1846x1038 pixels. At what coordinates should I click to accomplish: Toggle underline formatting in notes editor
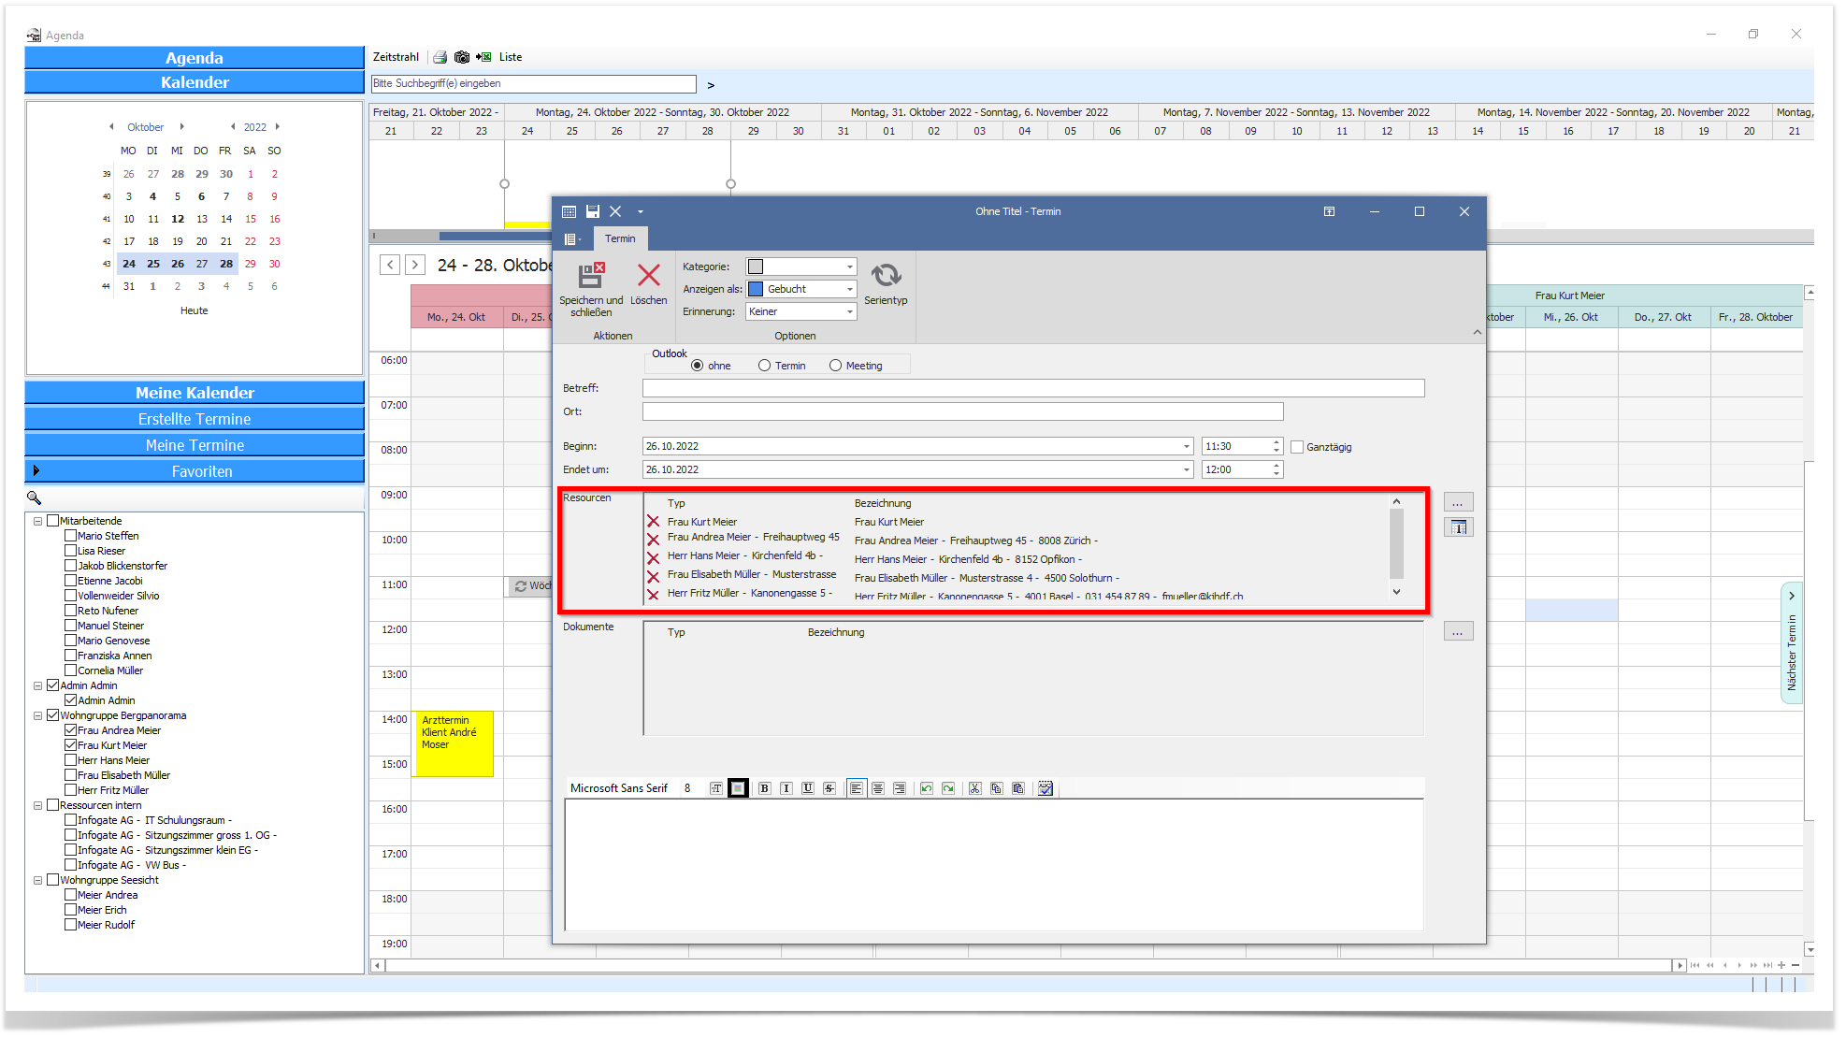pyautogui.click(x=807, y=788)
